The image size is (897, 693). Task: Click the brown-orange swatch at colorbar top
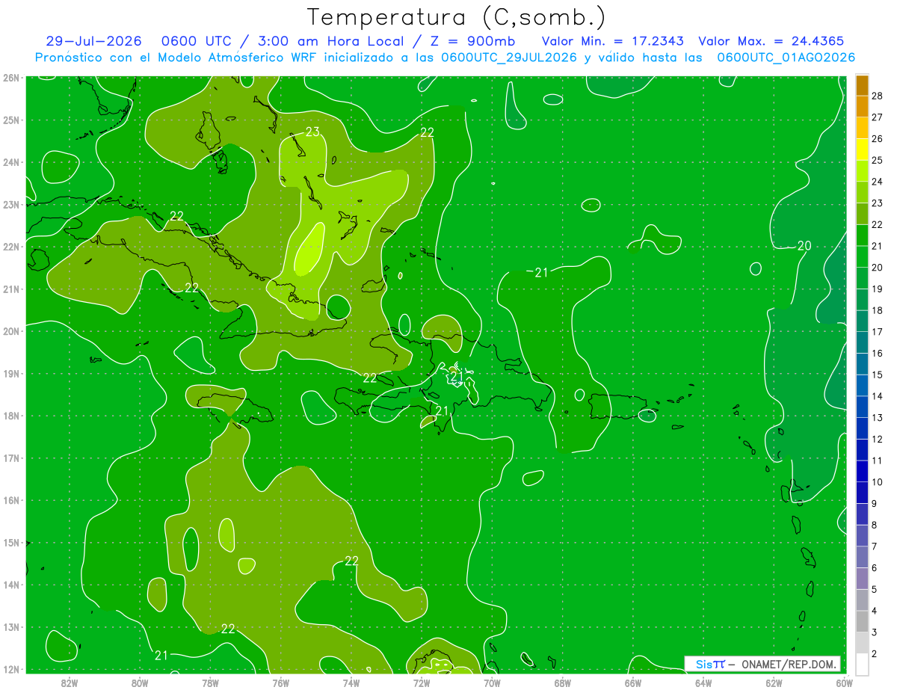point(862,84)
